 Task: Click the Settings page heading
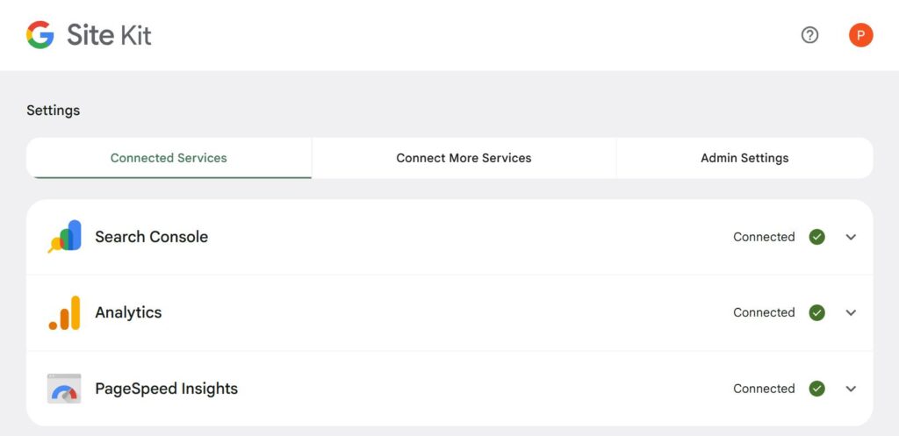coord(53,111)
